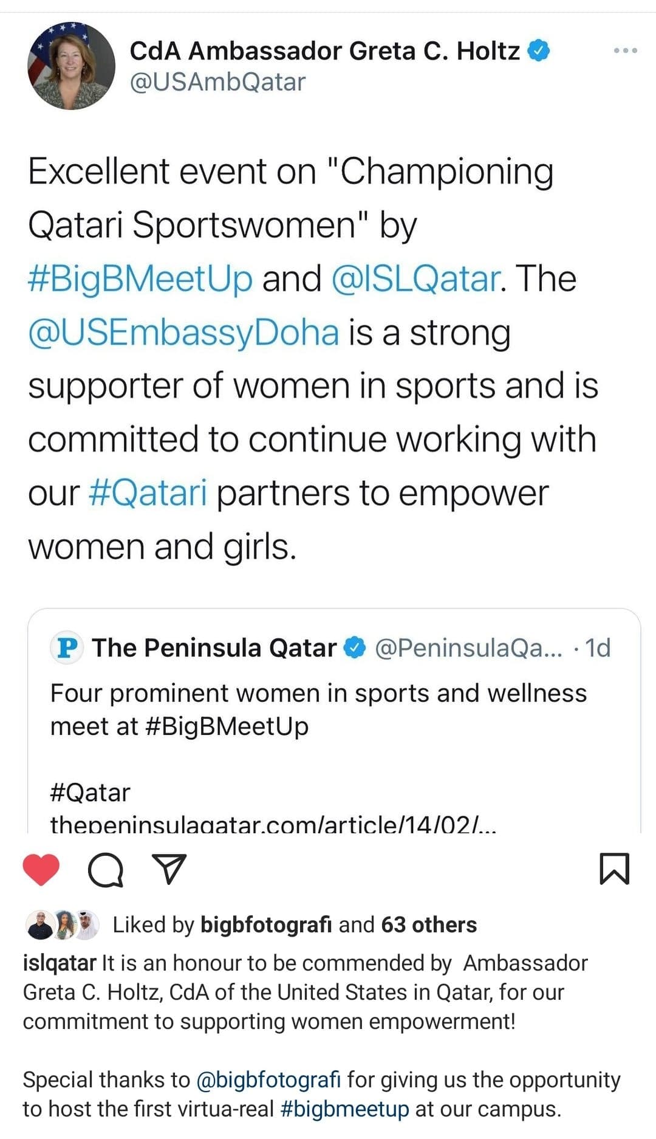The width and height of the screenshot is (656, 1139).
Task: Click Peninsula Qatar's verified checkmark
Action: click(x=355, y=647)
